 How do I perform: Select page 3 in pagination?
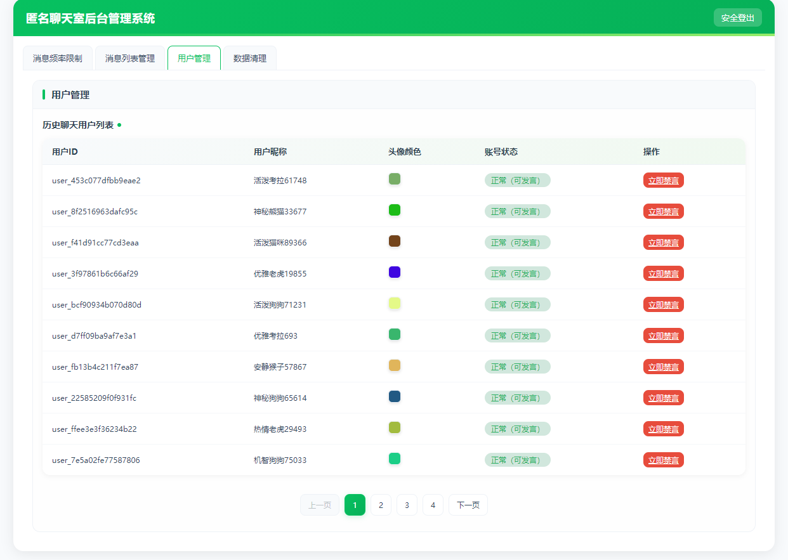click(x=407, y=505)
